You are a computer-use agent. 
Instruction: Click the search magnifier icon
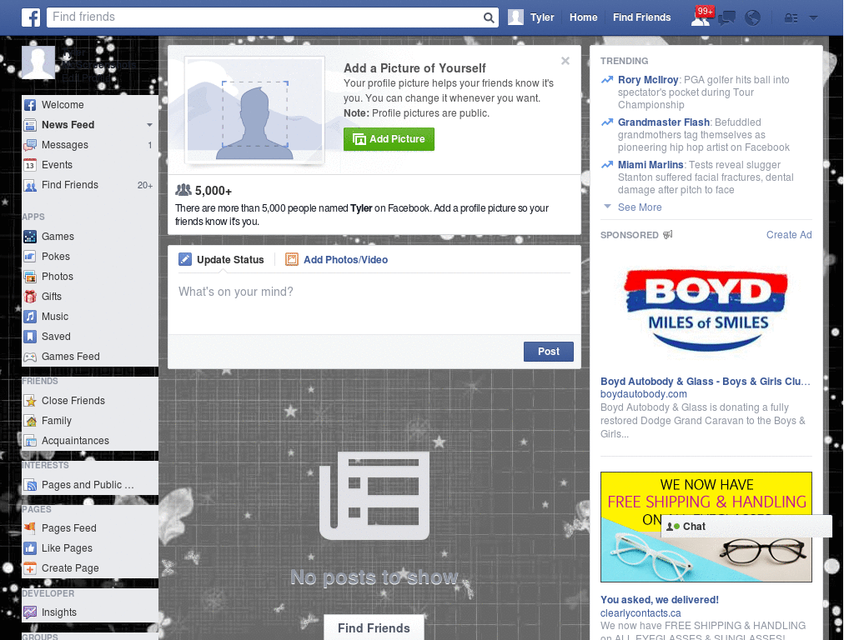pyautogui.click(x=489, y=17)
